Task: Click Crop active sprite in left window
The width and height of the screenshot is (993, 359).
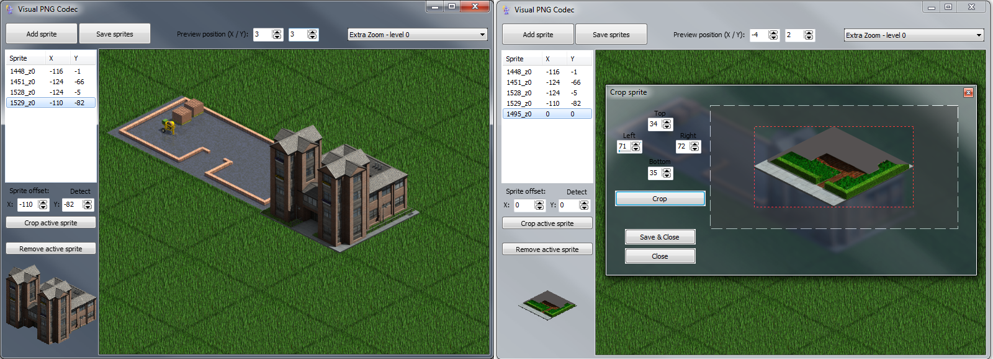Action: [x=51, y=223]
